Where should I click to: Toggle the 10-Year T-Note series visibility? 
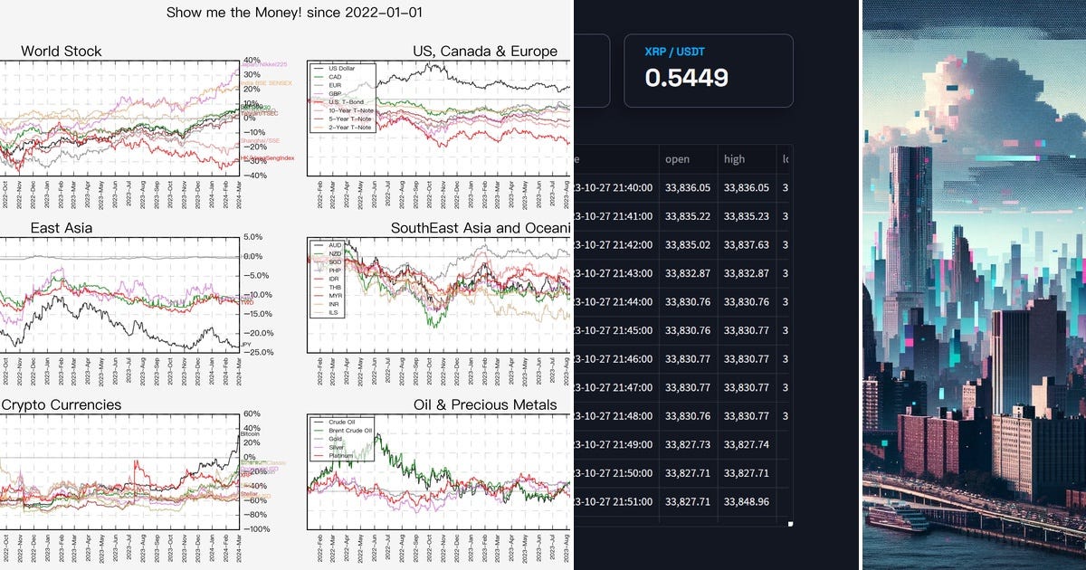click(x=317, y=109)
